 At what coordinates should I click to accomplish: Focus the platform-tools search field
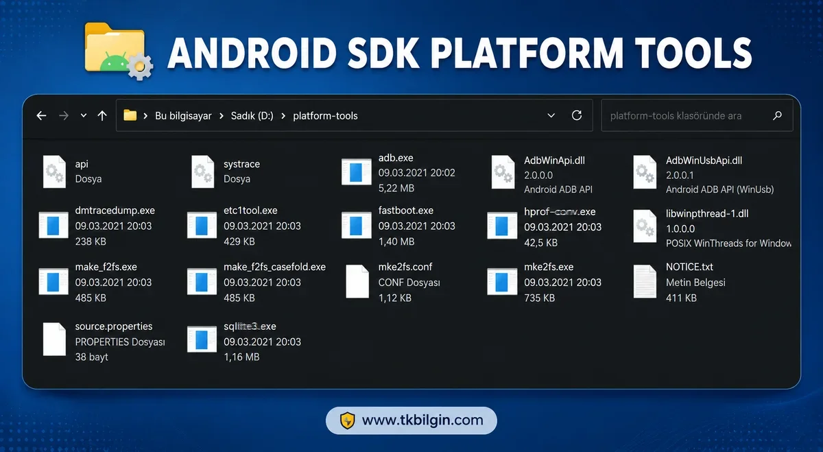coord(697,116)
